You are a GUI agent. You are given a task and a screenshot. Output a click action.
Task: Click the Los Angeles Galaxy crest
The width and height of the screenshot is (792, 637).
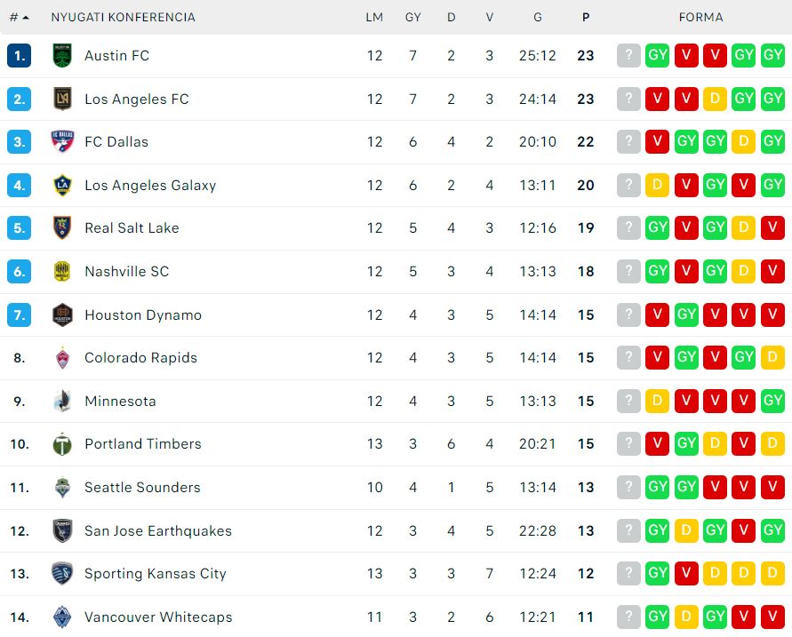pyautogui.click(x=62, y=186)
